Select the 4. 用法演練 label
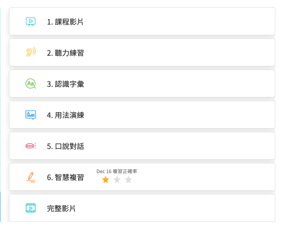 pyautogui.click(x=65, y=115)
